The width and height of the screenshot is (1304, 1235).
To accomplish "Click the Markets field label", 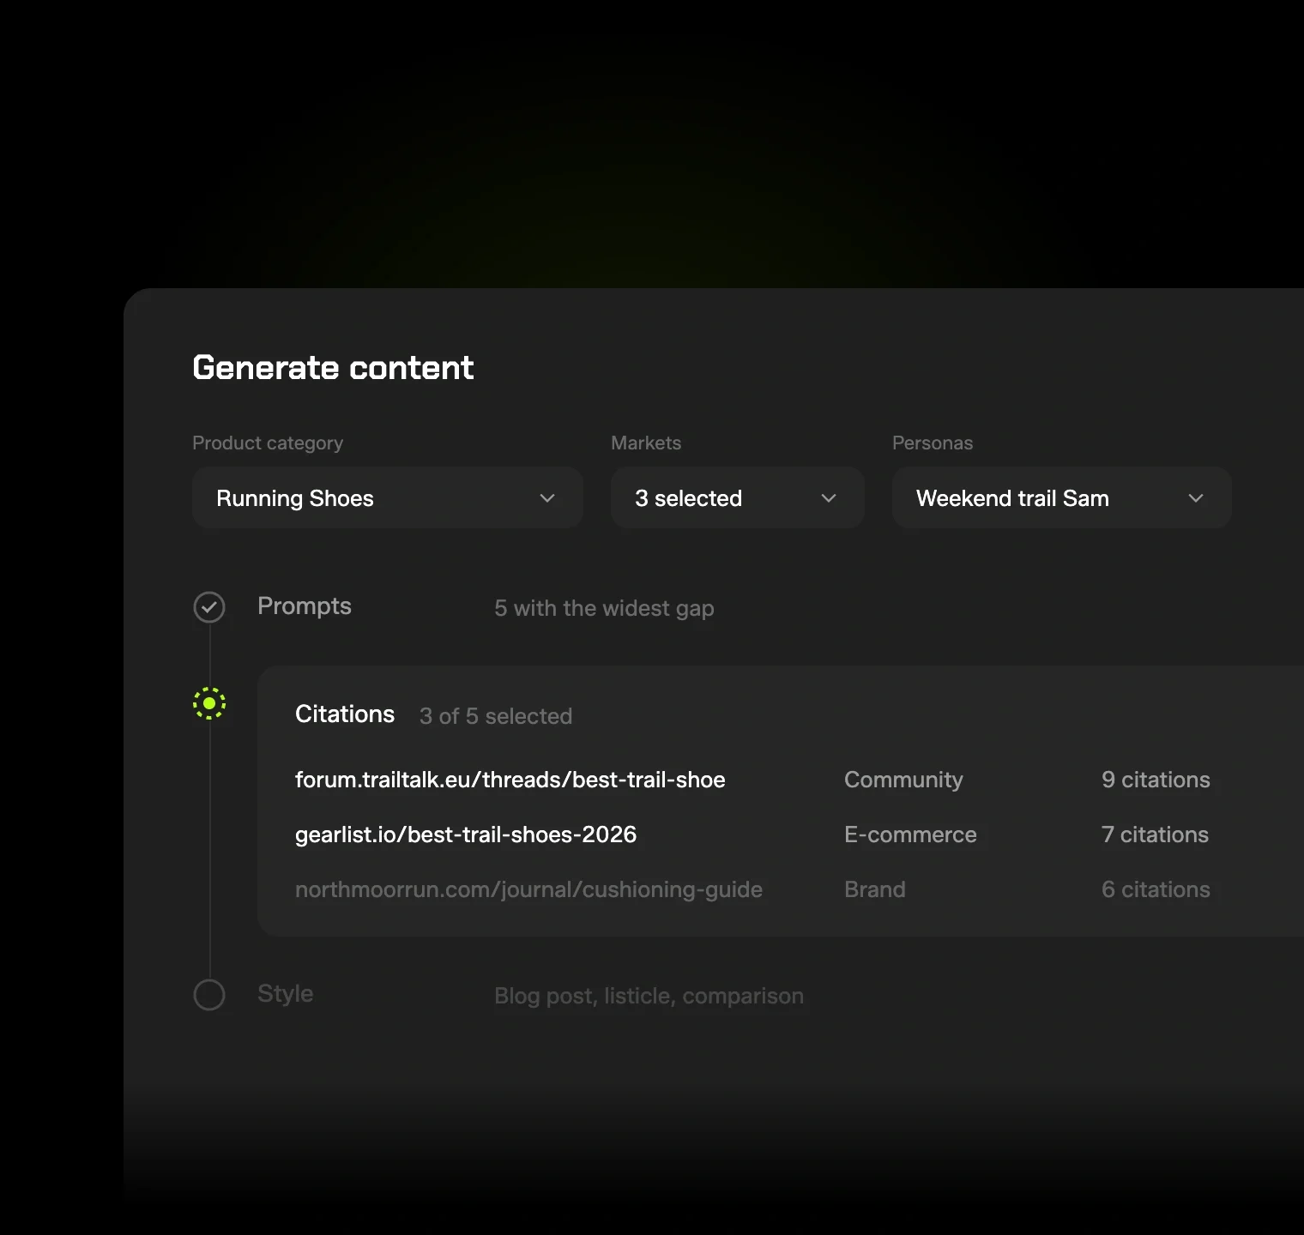I will pos(646,443).
